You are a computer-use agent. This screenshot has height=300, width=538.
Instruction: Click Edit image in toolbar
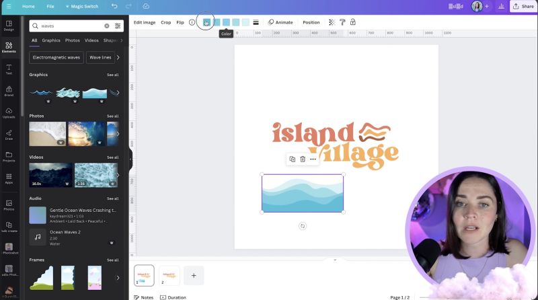pyautogui.click(x=145, y=22)
